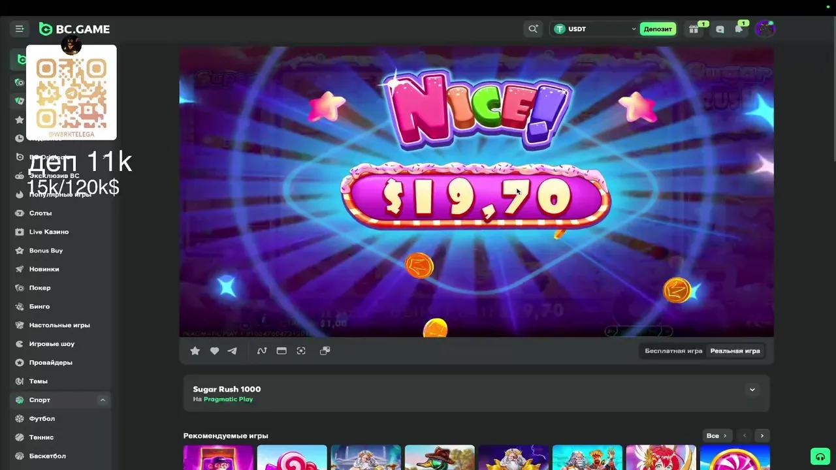Click the Новинки rocket icon
The width and height of the screenshot is (836, 470).
coord(20,269)
